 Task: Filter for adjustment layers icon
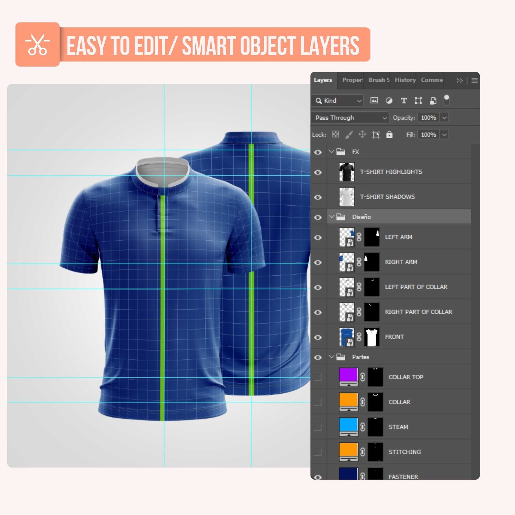[x=389, y=100]
